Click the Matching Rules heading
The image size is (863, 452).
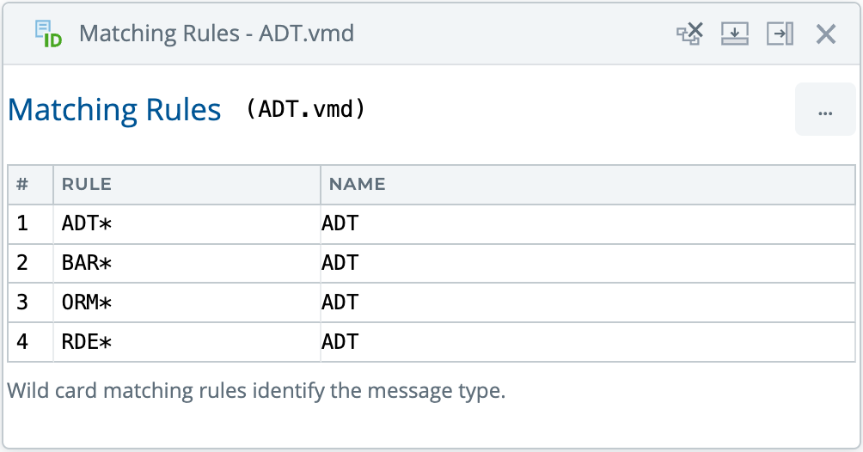(114, 110)
